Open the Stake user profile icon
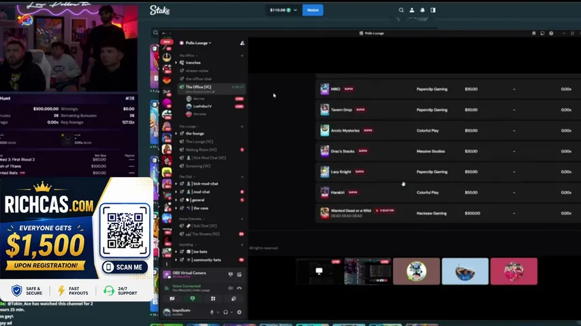This screenshot has width=581, height=326. [x=411, y=10]
